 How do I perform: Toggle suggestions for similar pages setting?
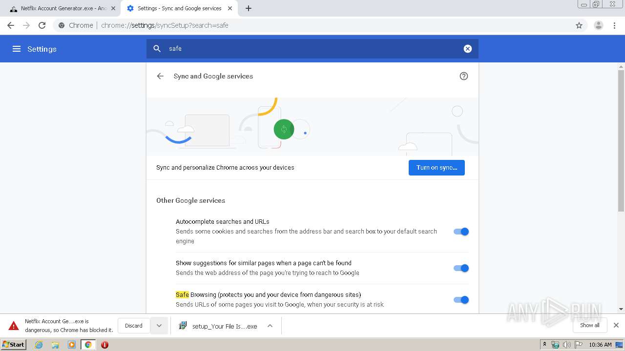(461, 268)
